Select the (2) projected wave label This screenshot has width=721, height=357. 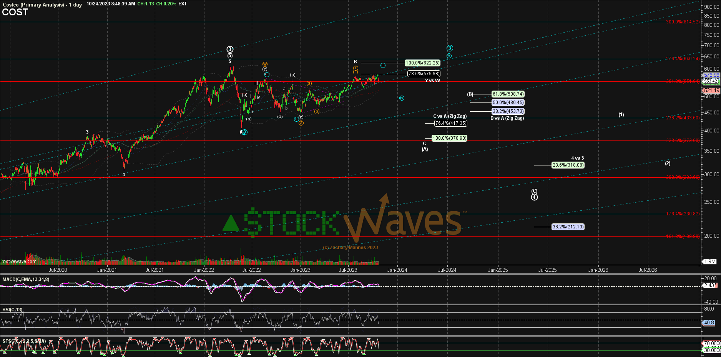tap(668, 164)
